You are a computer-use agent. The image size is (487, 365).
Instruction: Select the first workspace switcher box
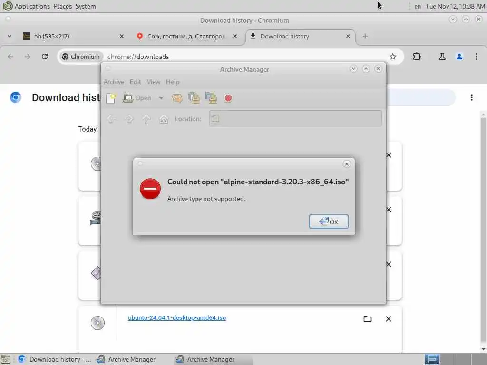(432, 359)
